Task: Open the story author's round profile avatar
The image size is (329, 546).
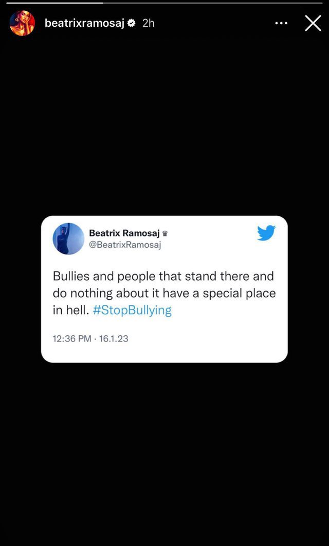Action: (x=22, y=23)
